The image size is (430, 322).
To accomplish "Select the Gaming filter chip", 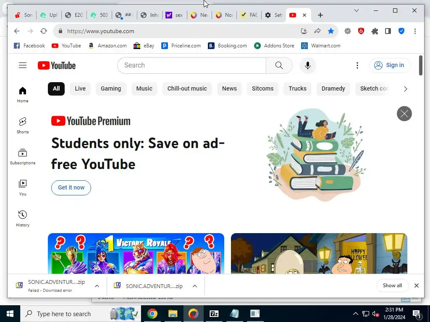I will point(111,89).
